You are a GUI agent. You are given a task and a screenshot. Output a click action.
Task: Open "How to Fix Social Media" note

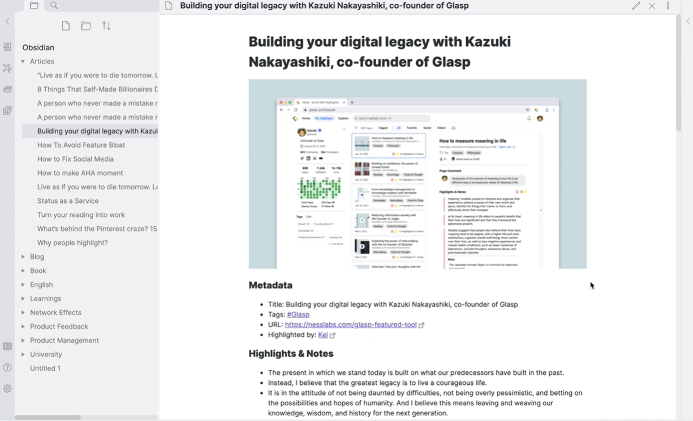75,159
